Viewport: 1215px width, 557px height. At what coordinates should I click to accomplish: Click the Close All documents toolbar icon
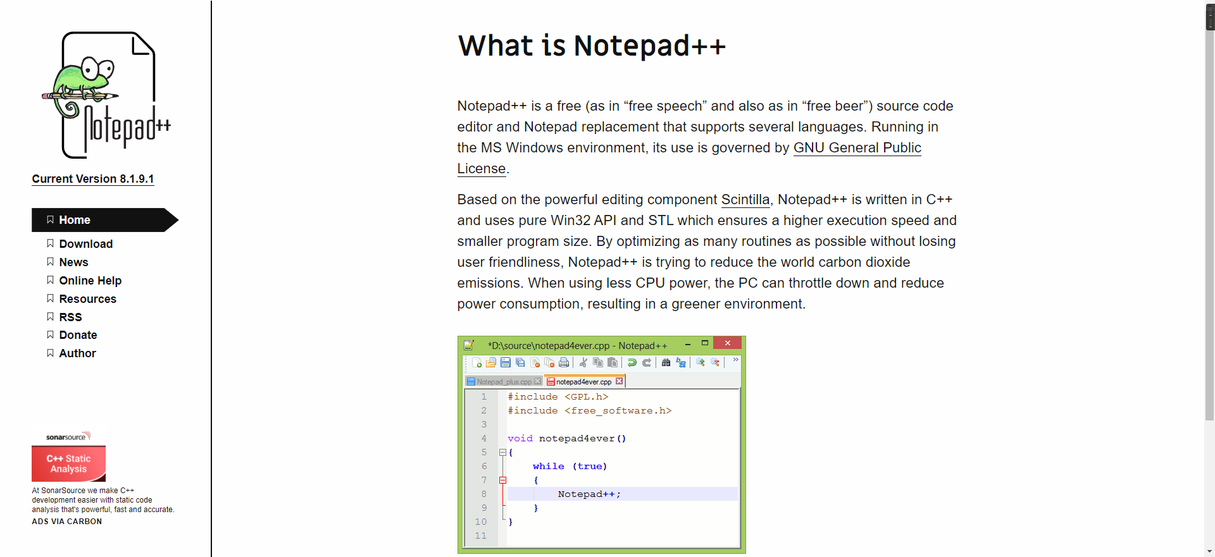(549, 362)
